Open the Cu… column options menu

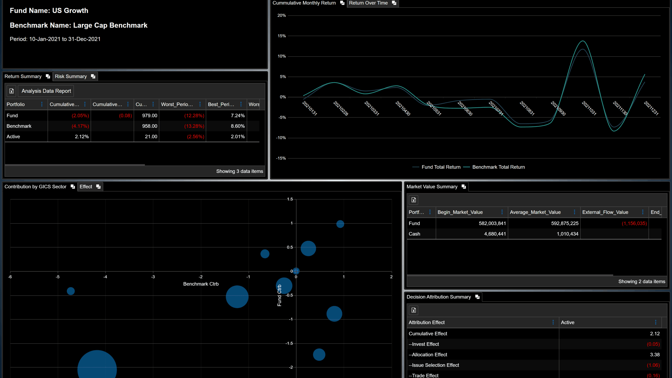[x=153, y=104]
